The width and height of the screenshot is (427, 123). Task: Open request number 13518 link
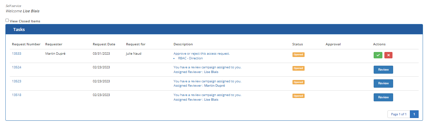[x=17, y=95]
